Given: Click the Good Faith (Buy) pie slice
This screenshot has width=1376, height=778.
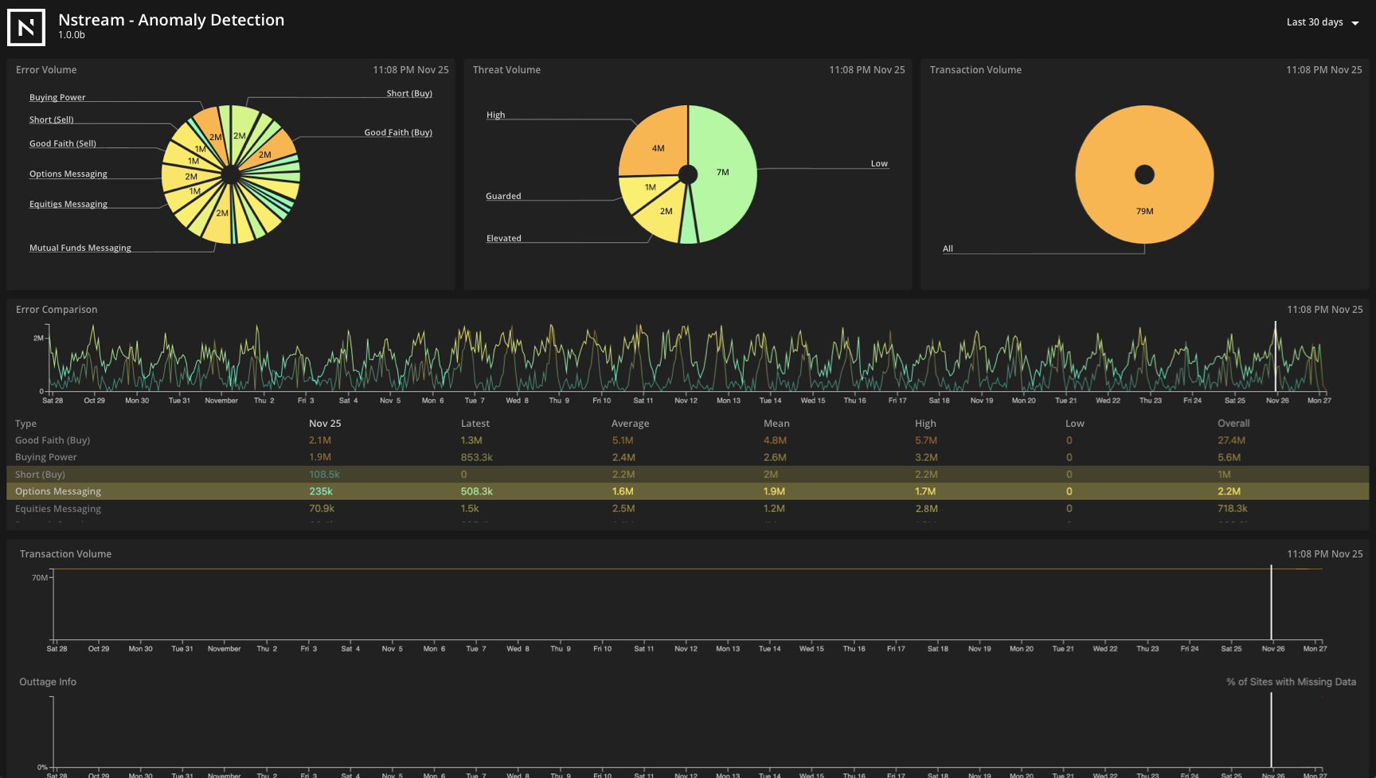Looking at the screenshot, I should tap(265, 153).
